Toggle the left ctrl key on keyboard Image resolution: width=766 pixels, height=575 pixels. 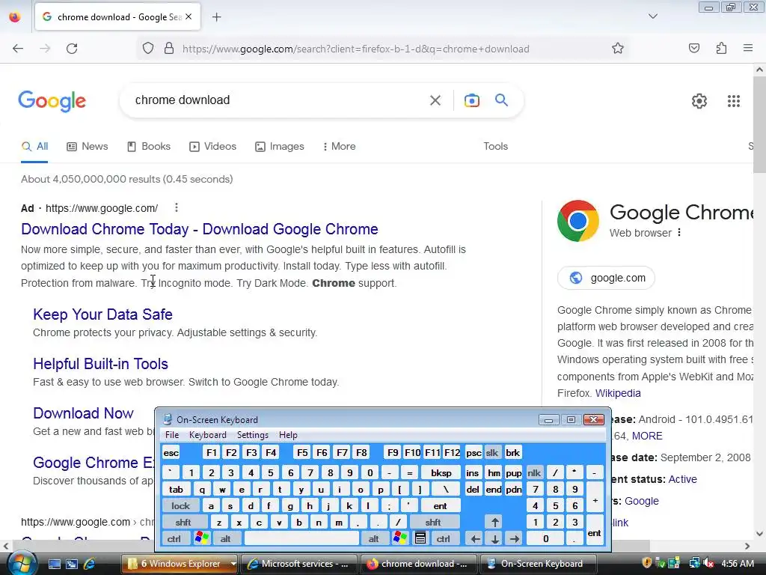point(174,538)
